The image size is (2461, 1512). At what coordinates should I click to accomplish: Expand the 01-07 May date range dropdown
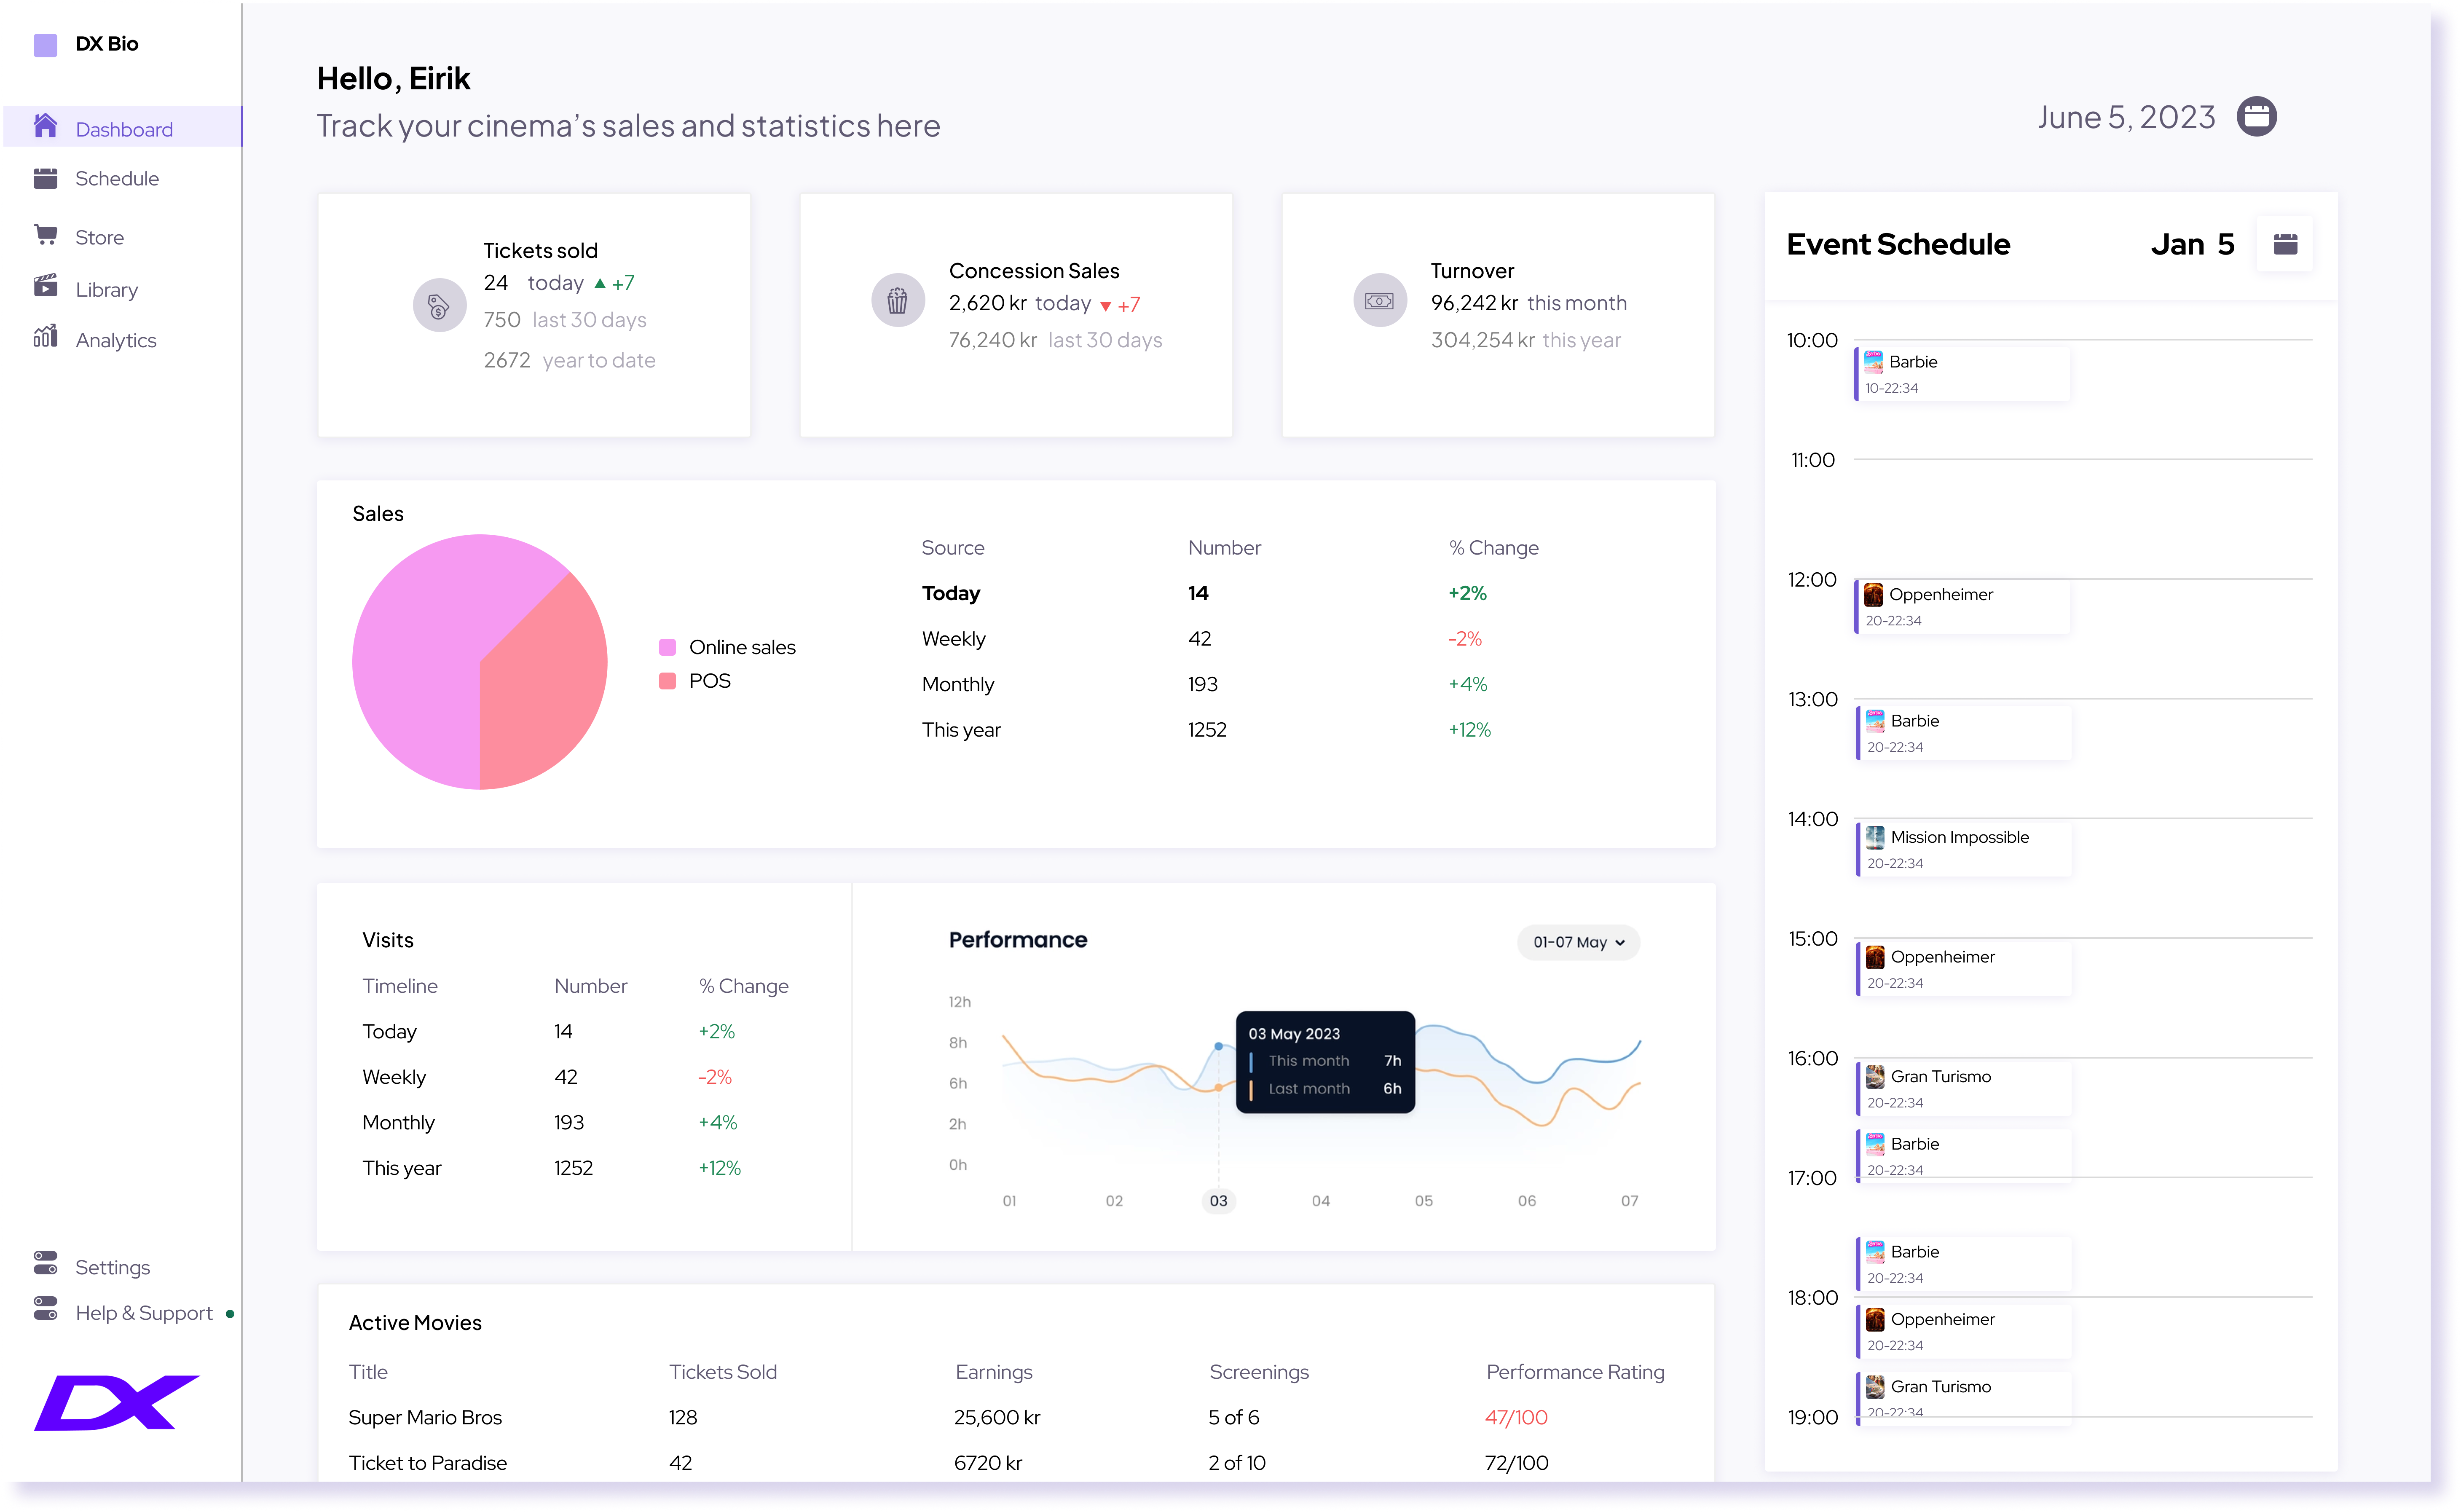point(1578,942)
